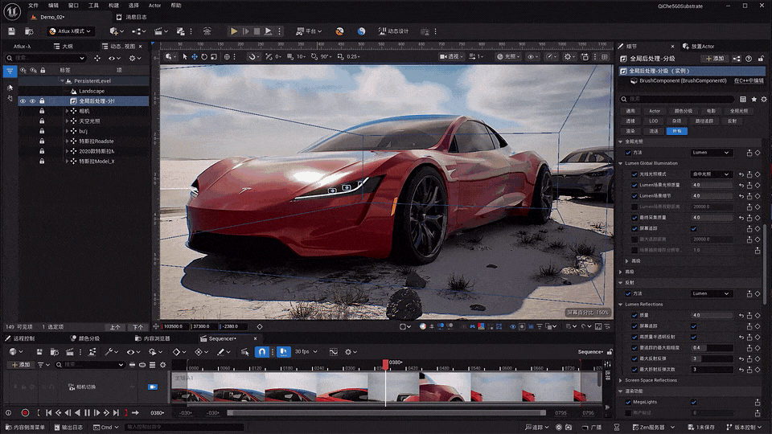Screen dimensions: 772x434
Task: Click the stop simulation square button
Action: 257,31
